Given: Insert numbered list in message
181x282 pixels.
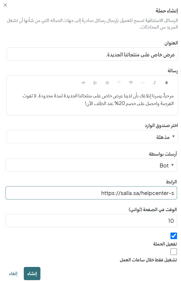Looking at the screenshot, I should [x=95, y=83].
